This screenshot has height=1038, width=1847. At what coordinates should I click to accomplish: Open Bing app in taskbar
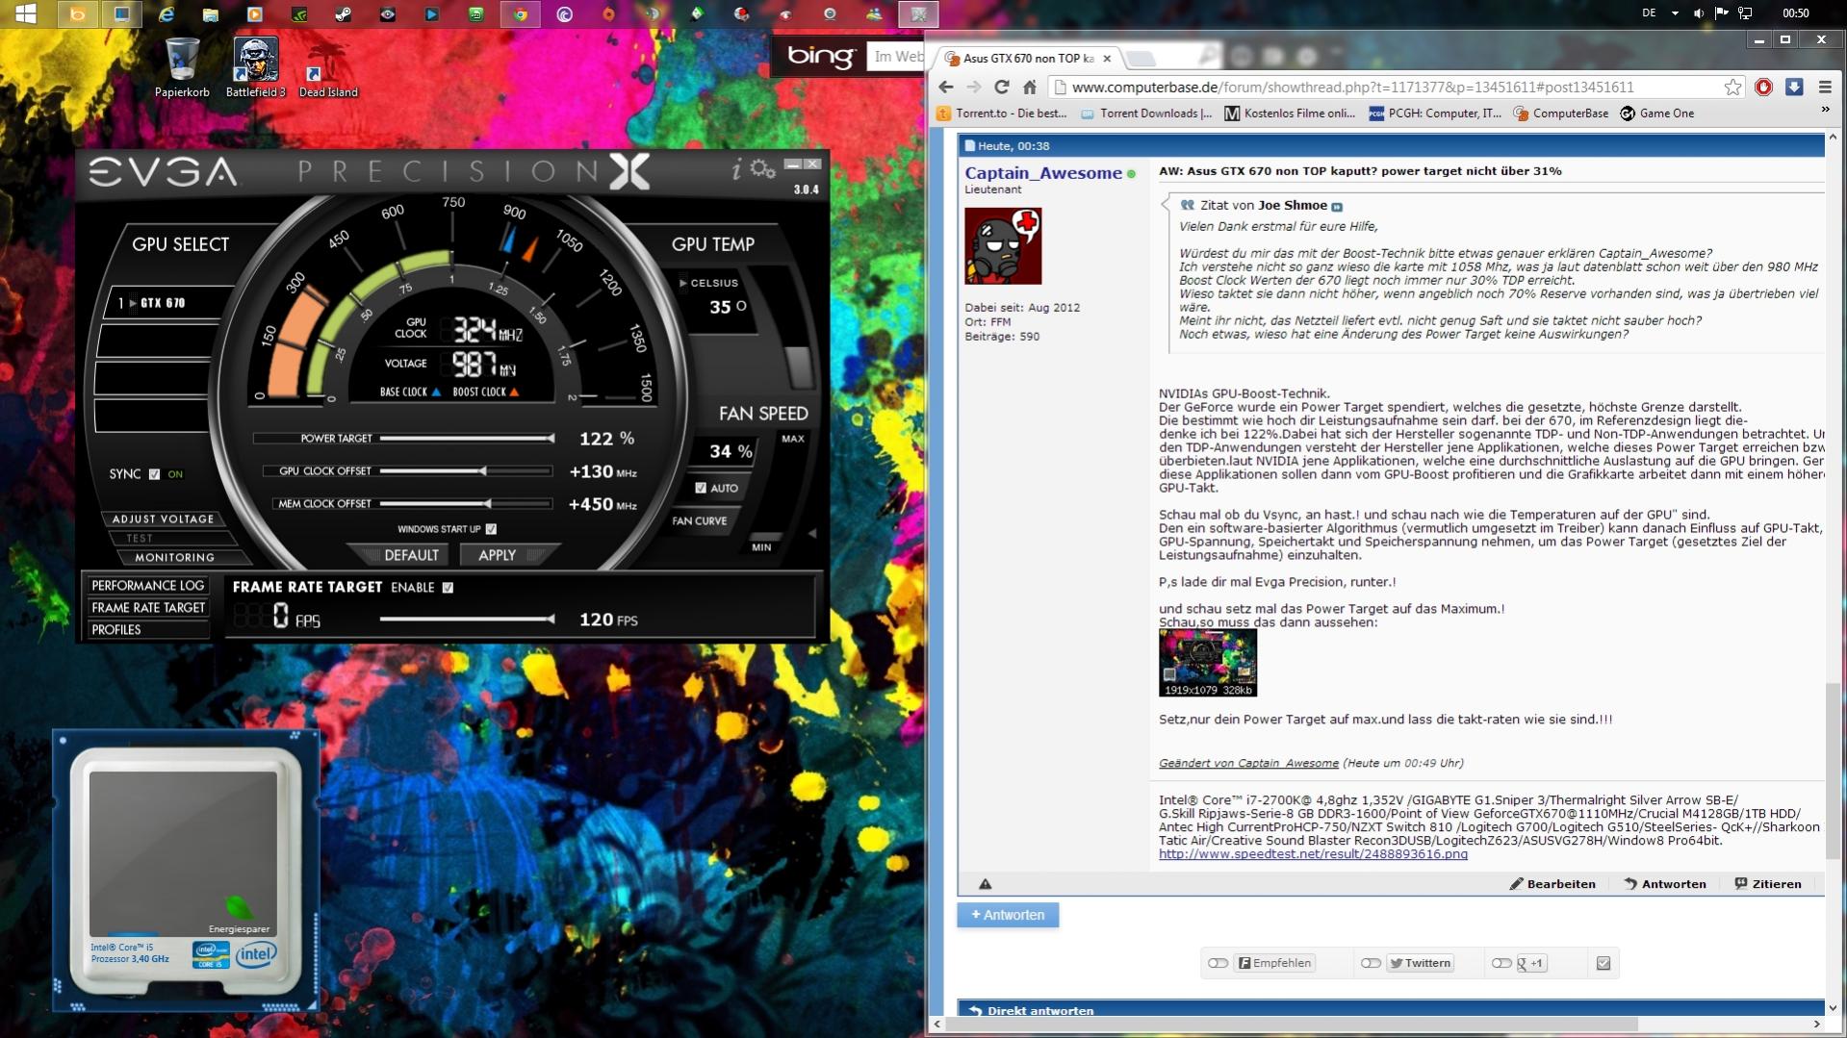click(78, 14)
